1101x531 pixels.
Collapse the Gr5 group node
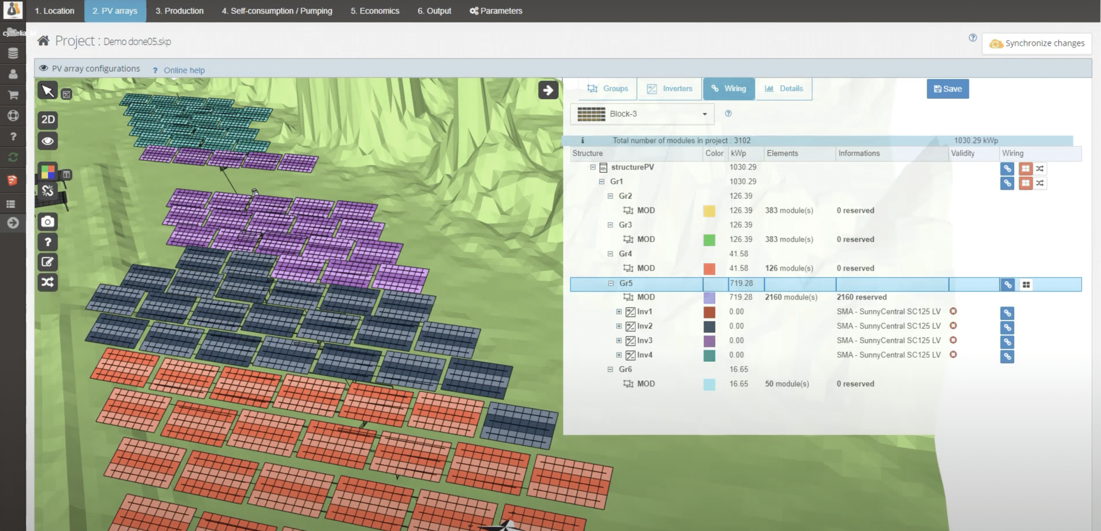pyautogui.click(x=611, y=283)
